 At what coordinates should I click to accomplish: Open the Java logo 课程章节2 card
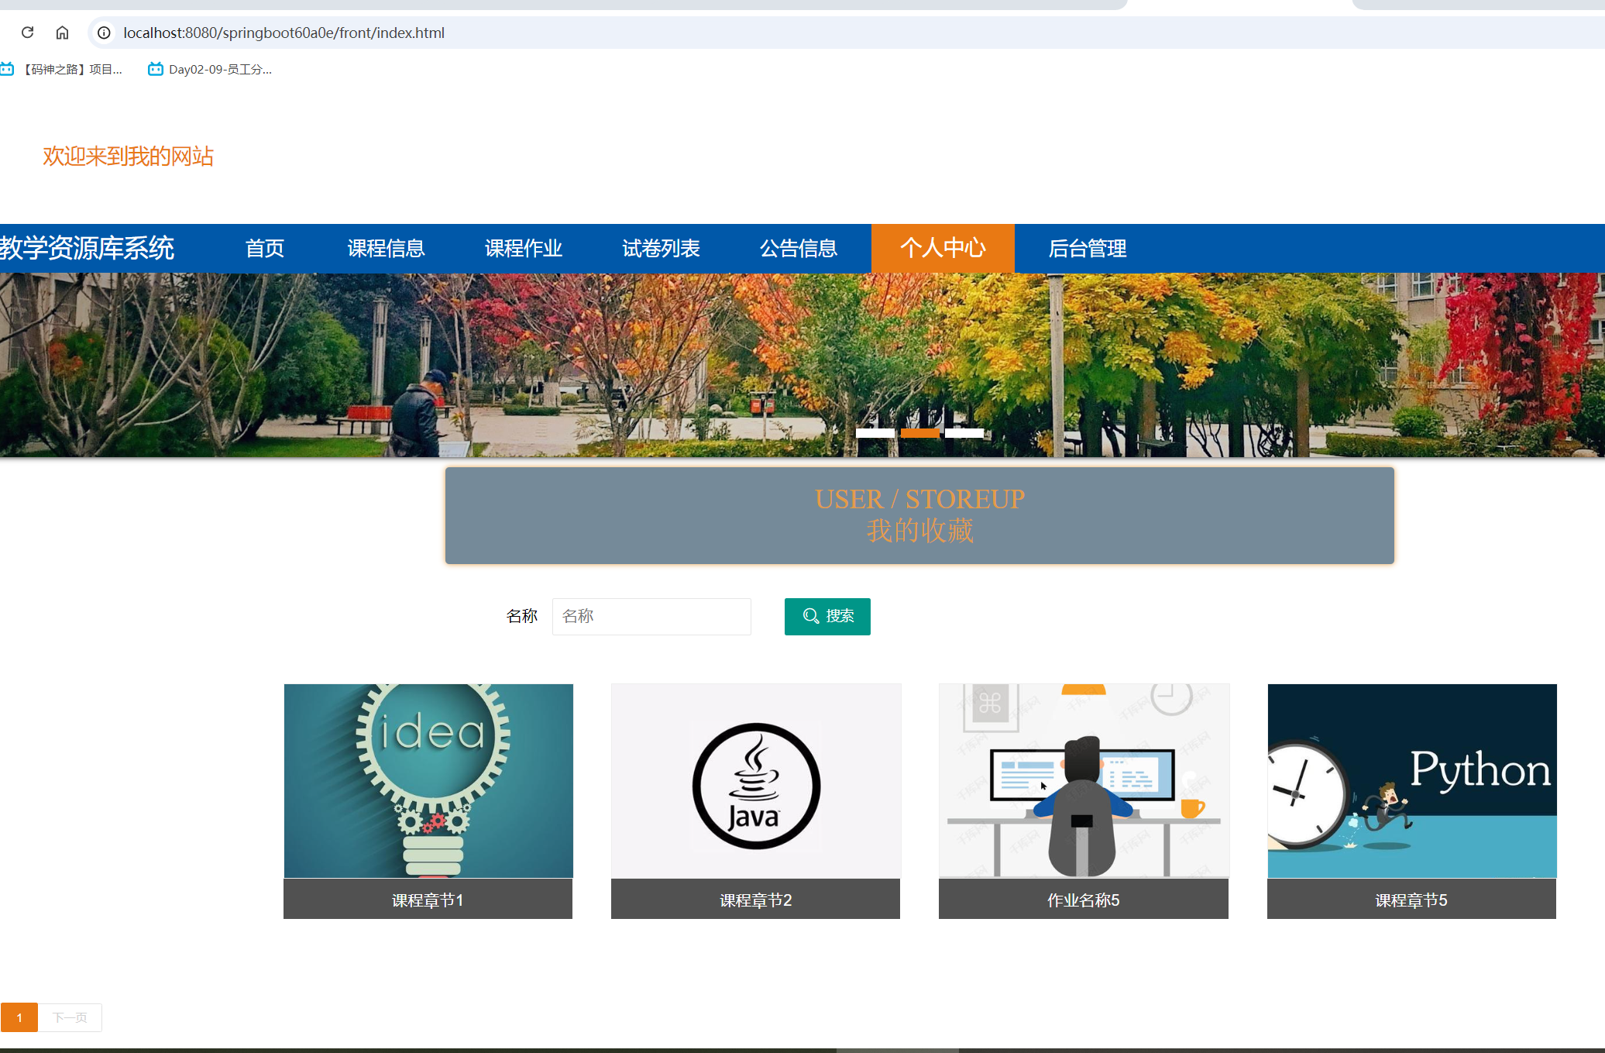pos(756,781)
